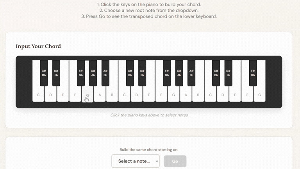Select the second white A key from left
The width and height of the screenshot is (300, 169).
[x=186, y=95]
